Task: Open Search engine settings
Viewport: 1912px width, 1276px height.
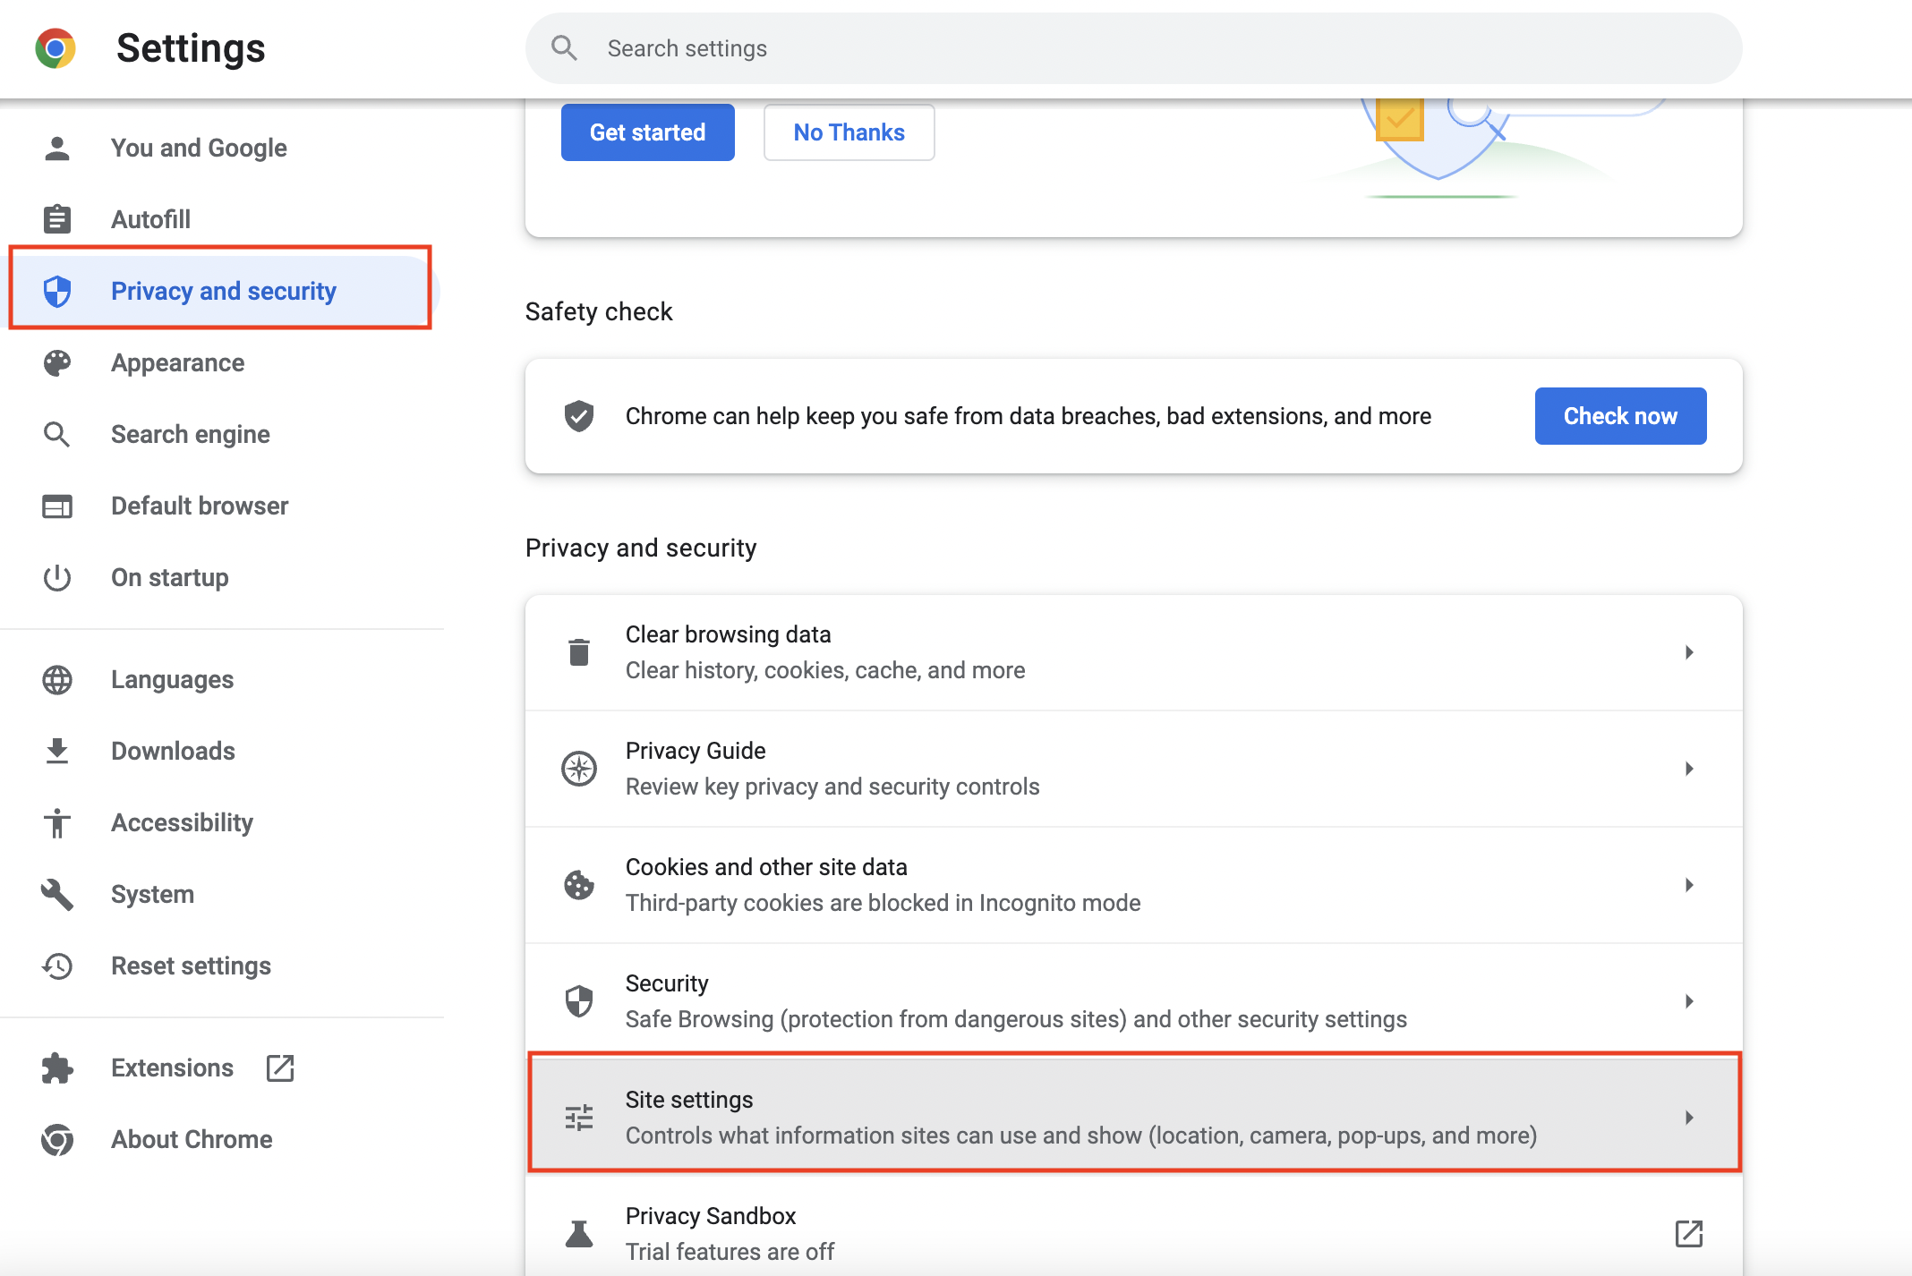Action: click(x=222, y=434)
